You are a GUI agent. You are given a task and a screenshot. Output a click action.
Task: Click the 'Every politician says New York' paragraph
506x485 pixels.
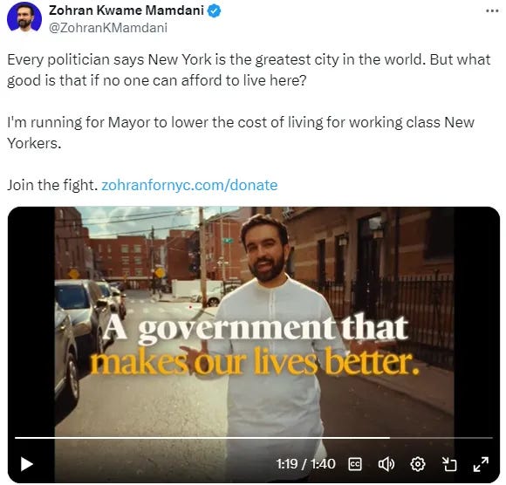(x=249, y=70)
